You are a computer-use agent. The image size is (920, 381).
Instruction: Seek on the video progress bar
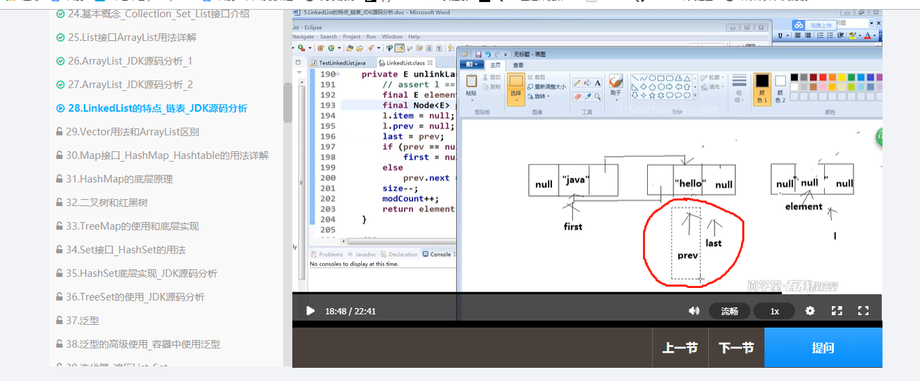(x=587, y=294)
